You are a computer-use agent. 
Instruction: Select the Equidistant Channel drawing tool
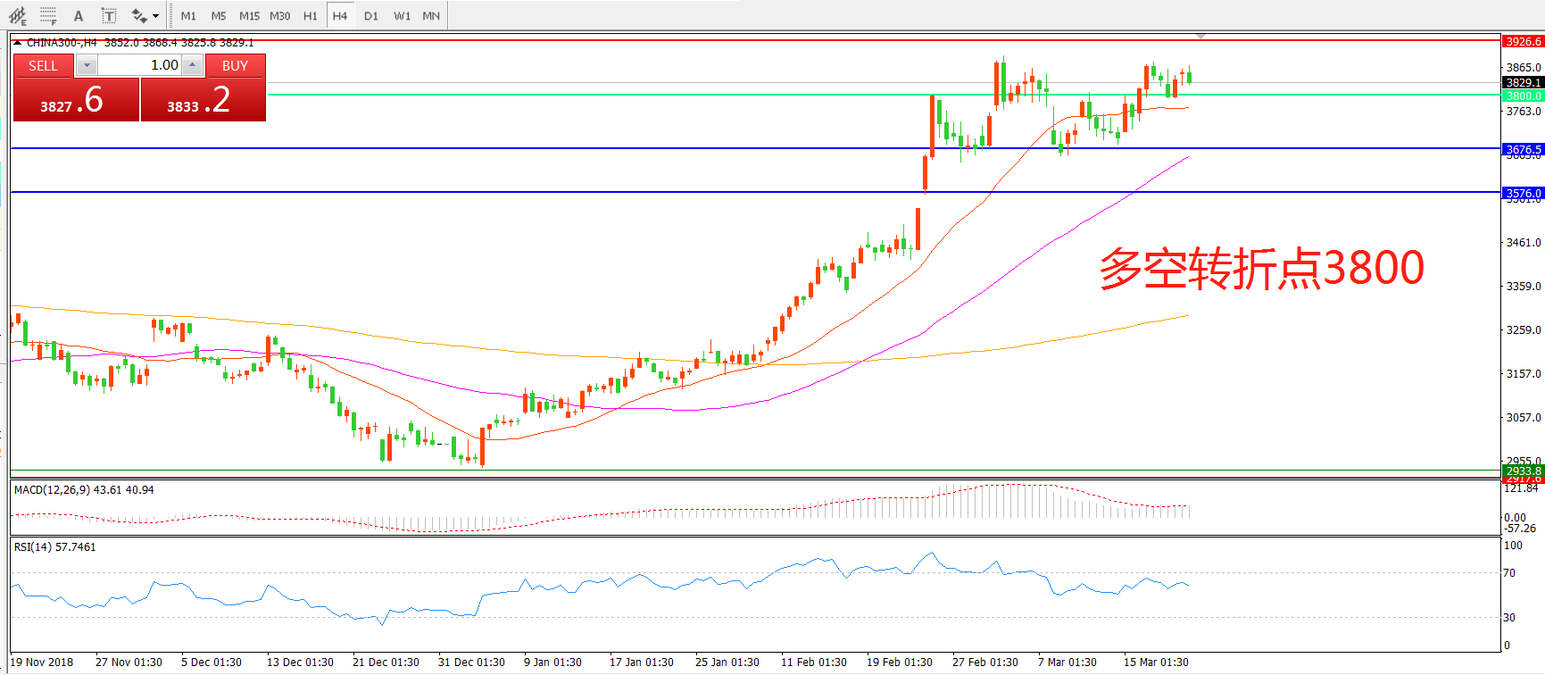pyautogui.click(x=17, y=15)
